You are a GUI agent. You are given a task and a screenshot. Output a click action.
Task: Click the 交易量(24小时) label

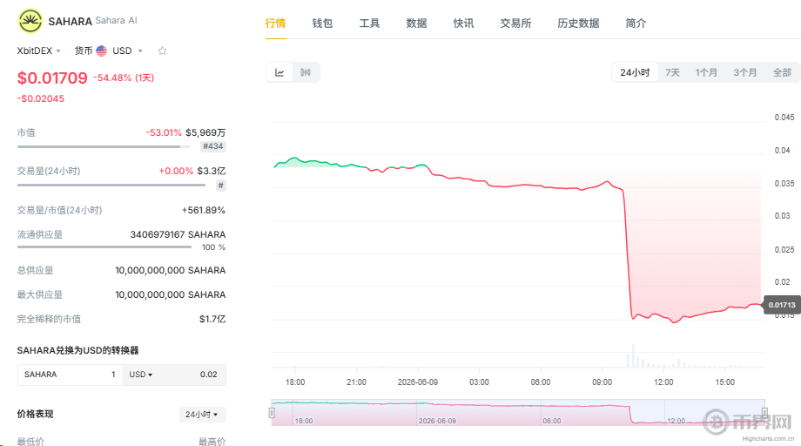(49, 171)
